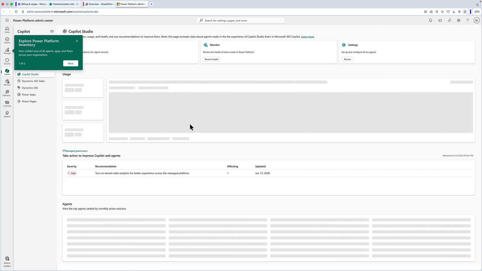The image size is (482, 271).
Task: Go to Home in left rail
Action: click(7, 30)
